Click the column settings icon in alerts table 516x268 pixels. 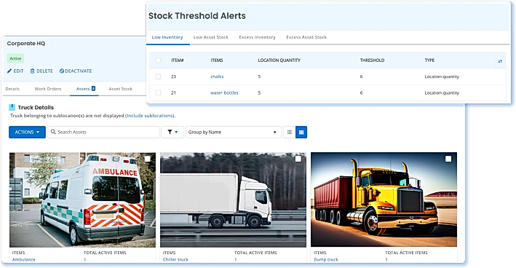point(500,61)
